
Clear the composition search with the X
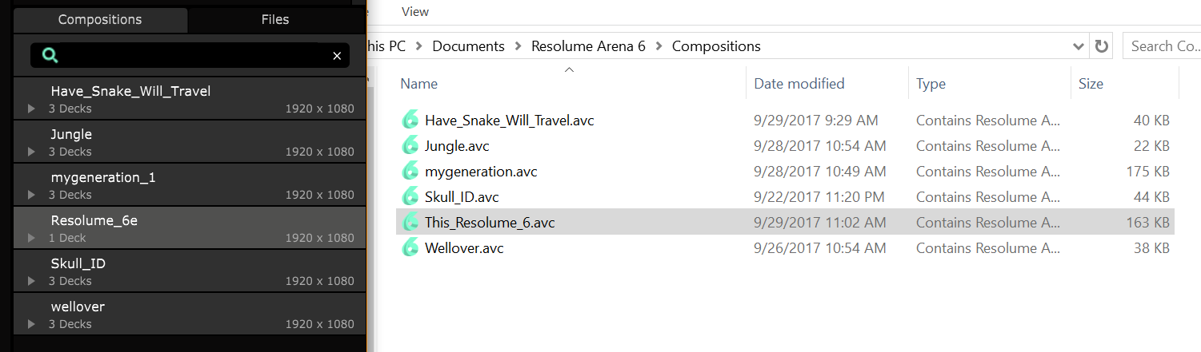[337, 55]
